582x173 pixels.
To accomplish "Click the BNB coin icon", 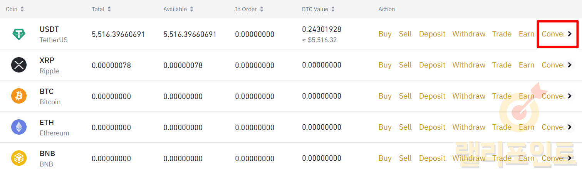I will (19, 158).
